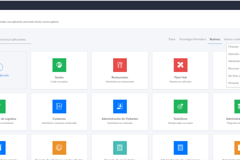The image size is (240, 160).
Task: Select the Restaurantes fork-and-knife icon
Action: tap(120, 65)
